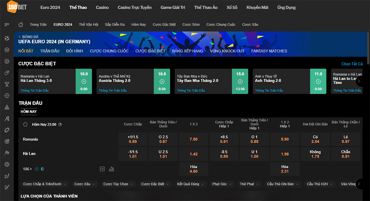
Task: Expand the Phạt Góc dropdown
Action: coord(222,184)
